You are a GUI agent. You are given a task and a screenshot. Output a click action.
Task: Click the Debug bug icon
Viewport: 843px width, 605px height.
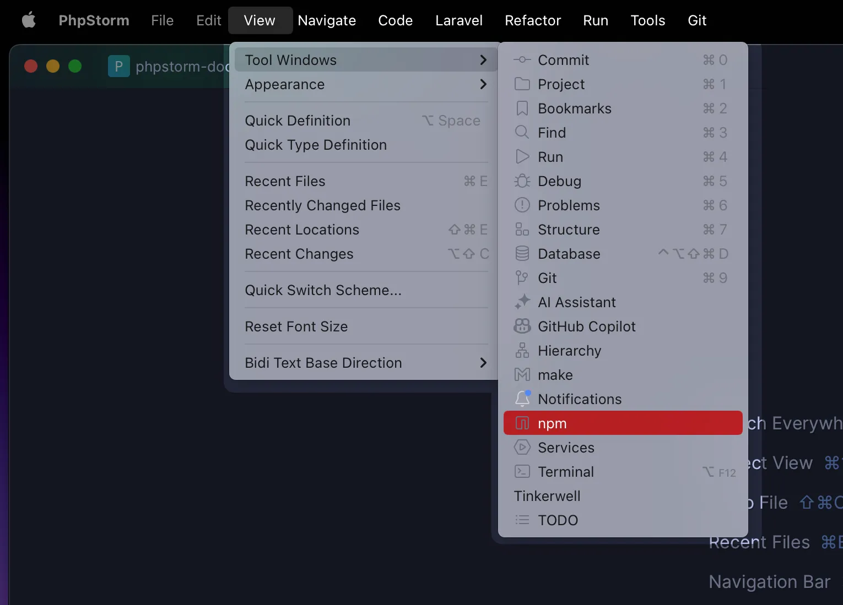[522, 181]
